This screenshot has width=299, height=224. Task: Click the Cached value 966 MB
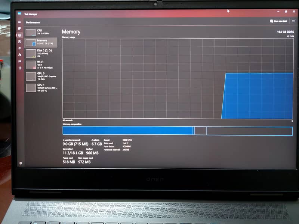(92, 153)
